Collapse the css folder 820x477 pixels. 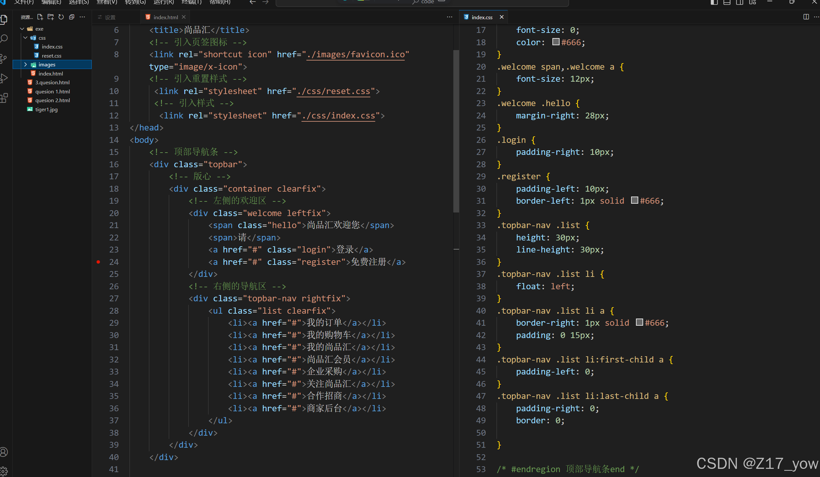(25, 38)
